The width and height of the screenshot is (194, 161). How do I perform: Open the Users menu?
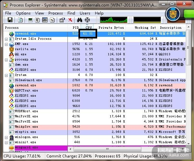(x=85, y=13)
